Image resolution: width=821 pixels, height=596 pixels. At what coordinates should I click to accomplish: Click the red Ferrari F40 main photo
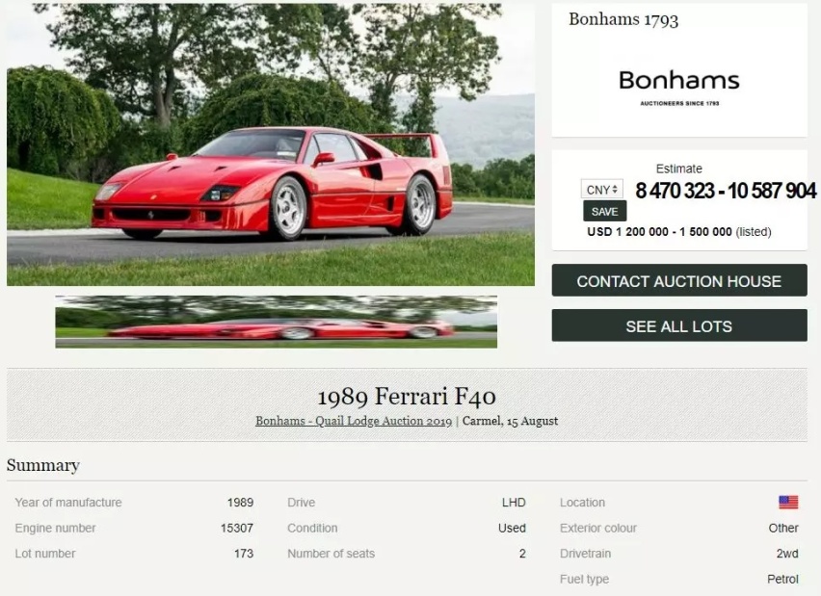[x=271, y=144]
